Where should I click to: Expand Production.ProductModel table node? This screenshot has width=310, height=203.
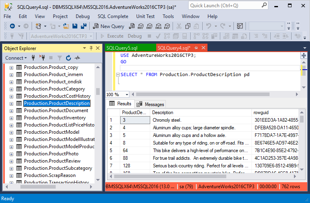tap(12, 133)
